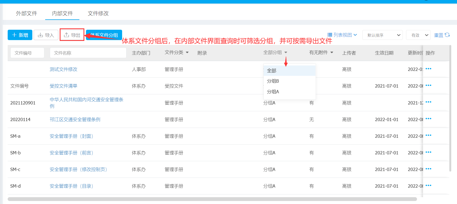Image resolution: width=457 pixels, height=204 pixels.
Task: Choose 分组A in group dropdown list
Action: 290,92
